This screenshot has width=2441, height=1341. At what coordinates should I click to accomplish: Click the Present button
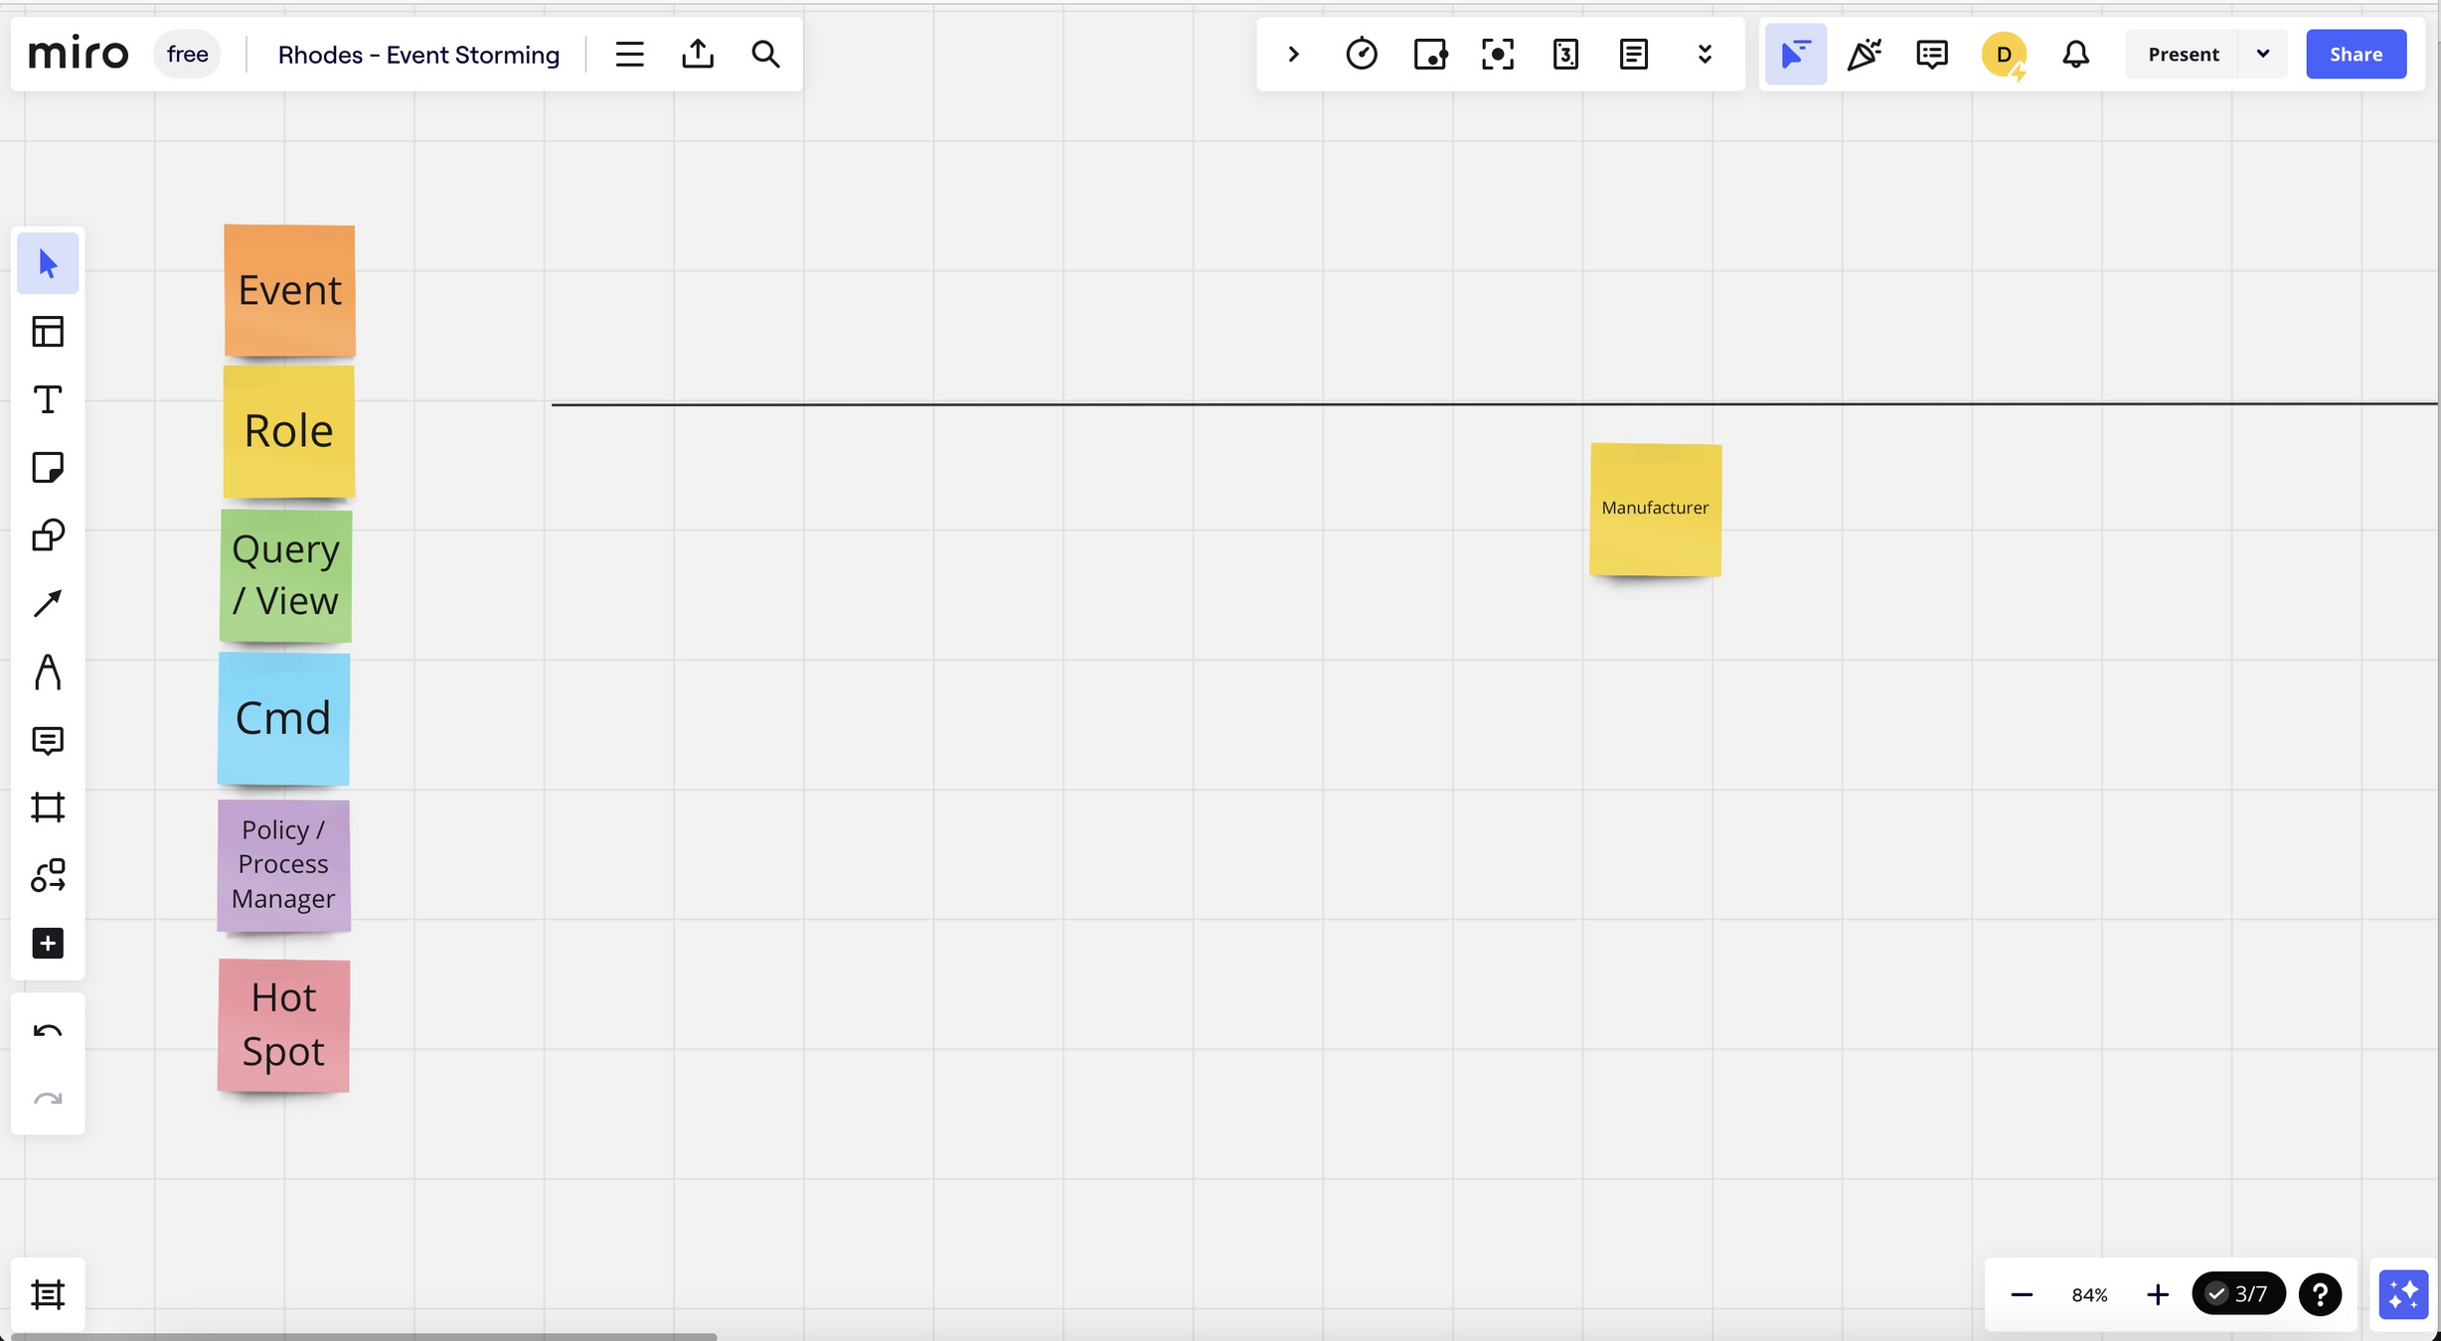tap(2183, 55)
